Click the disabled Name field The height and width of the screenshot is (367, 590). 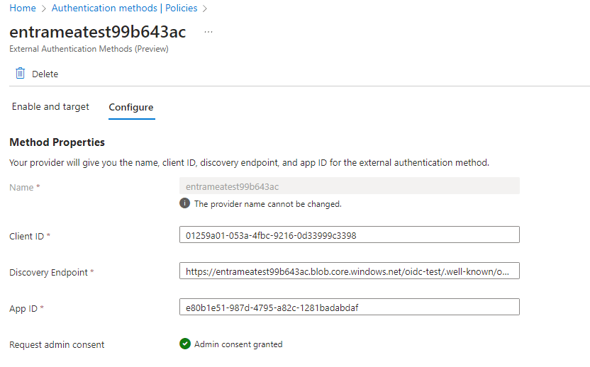point(349,186)
